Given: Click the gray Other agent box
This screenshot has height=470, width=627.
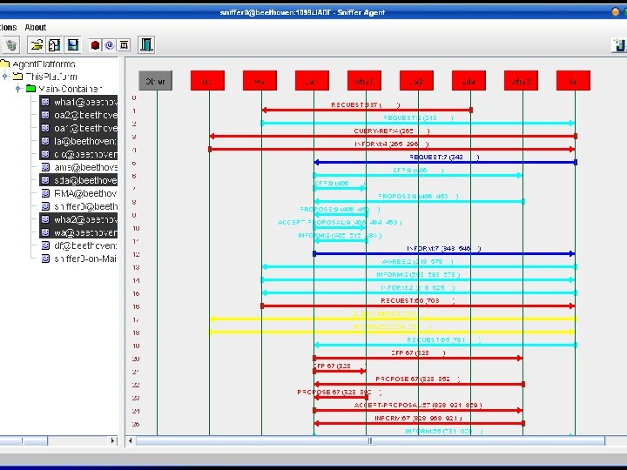Looking at the screenshot, I should pos(155,81).
